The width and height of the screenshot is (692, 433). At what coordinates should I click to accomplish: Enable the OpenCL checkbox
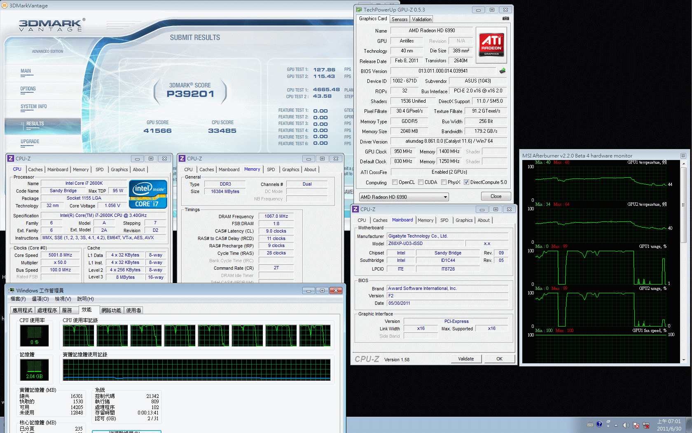(x=395, y=182)
